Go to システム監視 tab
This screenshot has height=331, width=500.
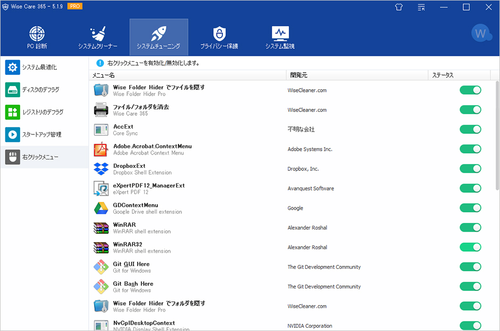coord(280,37)
